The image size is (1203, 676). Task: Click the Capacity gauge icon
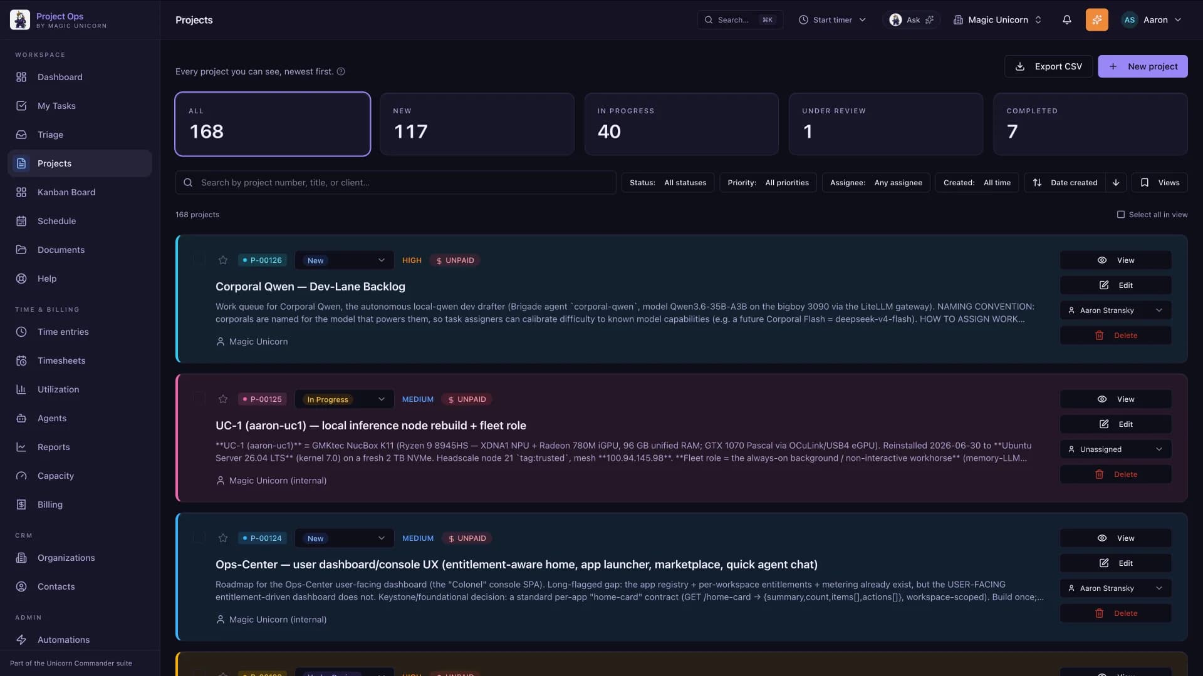21,476
